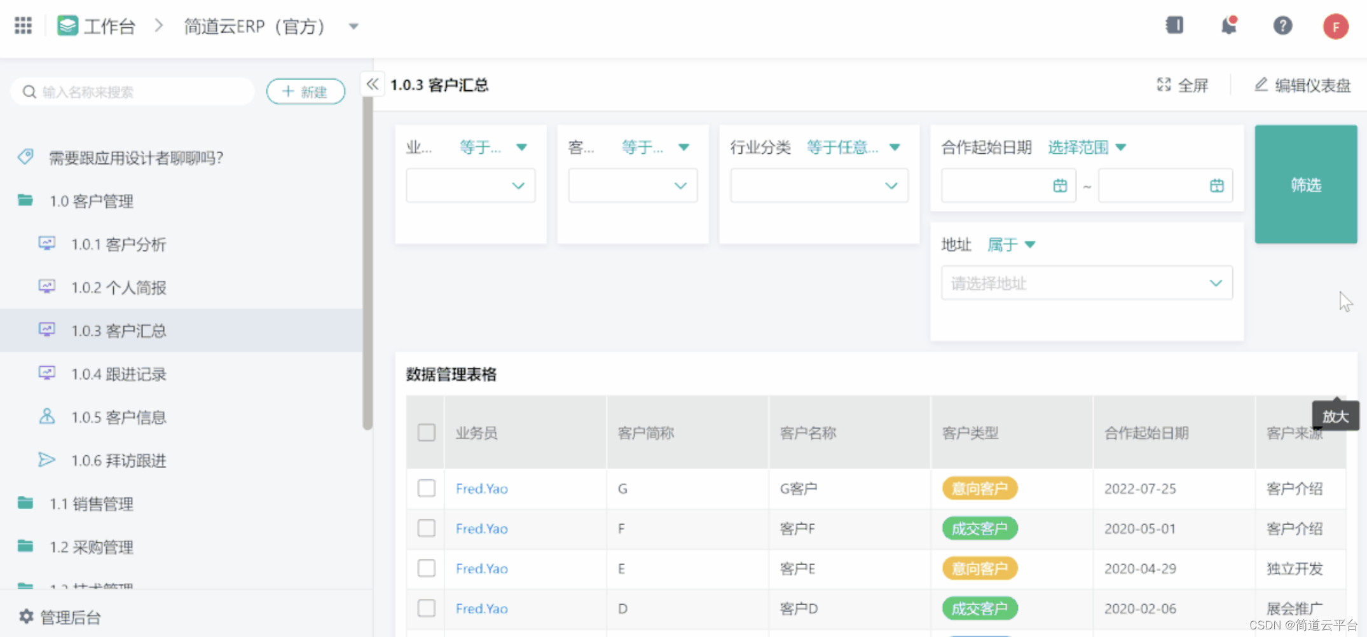Click the pencil icon for 编辑仪表盘

click(x=1261, y=85)
